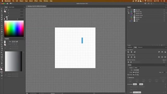This screenshot has height=94, width=167.
Task: Open the Effect menu
Action: tap(36, 1)
